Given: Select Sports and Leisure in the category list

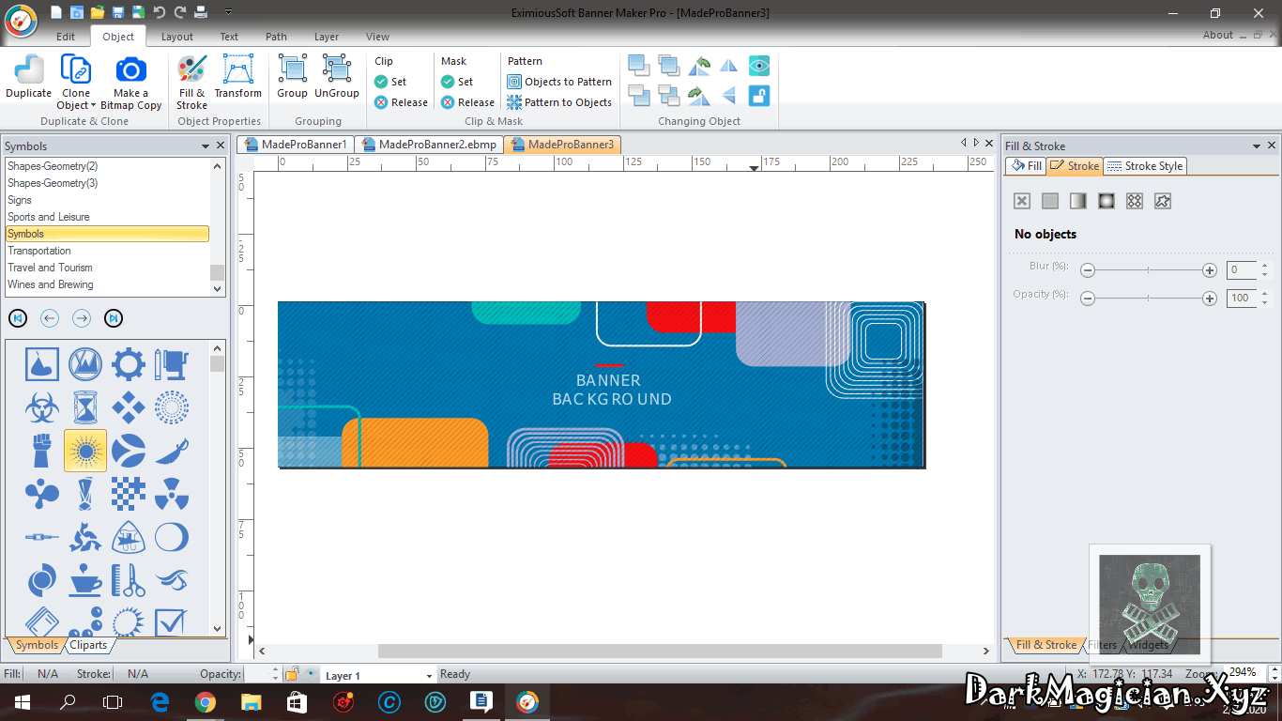Looking at the screenshot, I should pyautogui.click(x=107, y=217).
